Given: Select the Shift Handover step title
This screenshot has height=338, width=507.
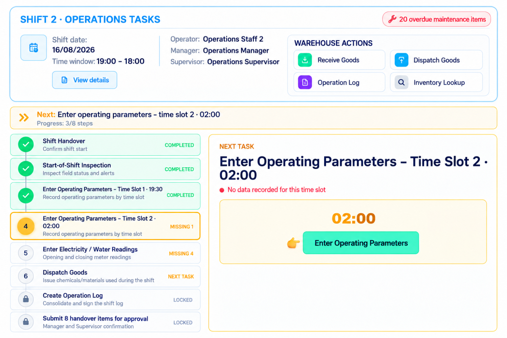Looking at the screenshot, I should (x=64, y=141).
